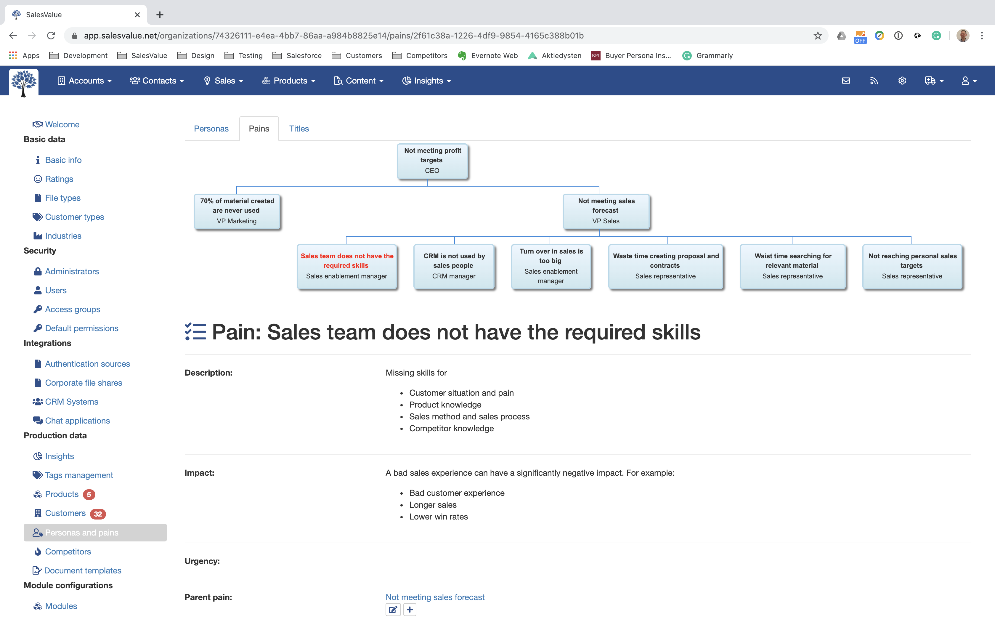Select the CRM is not used pain node

point(454,266)
